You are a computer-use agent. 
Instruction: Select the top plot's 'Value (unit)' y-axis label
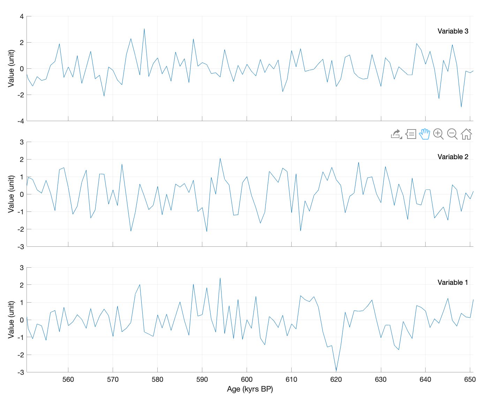pos(11,68)
